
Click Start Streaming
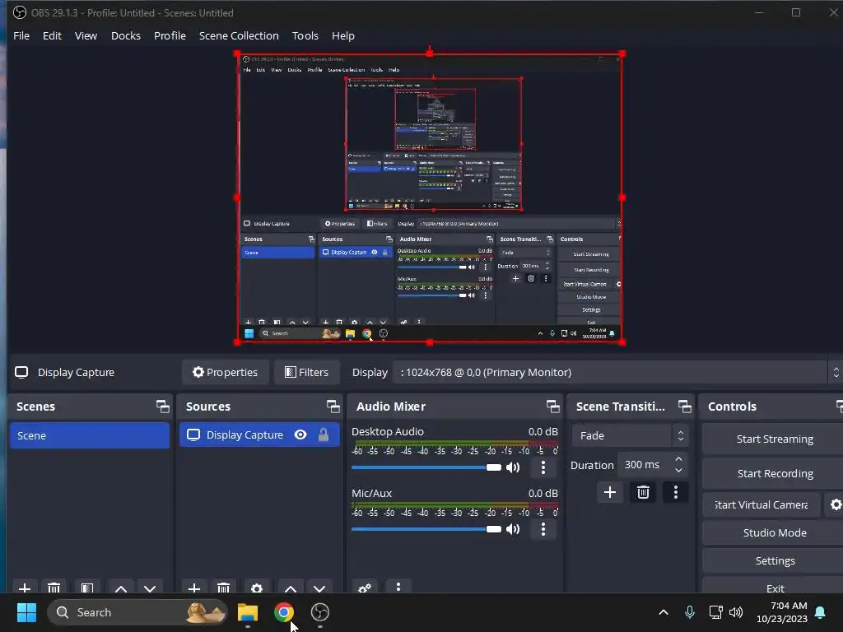774,439
